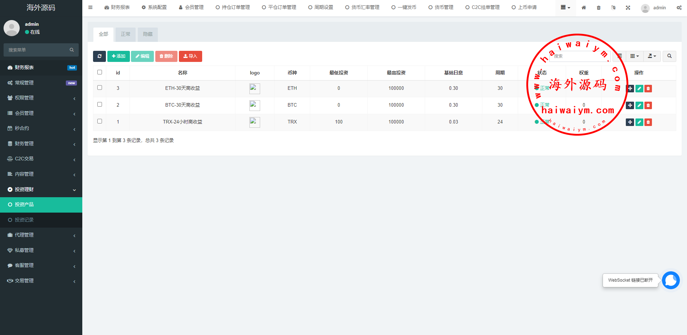Click the red delete icon for TRX row

tap(648, 122)
